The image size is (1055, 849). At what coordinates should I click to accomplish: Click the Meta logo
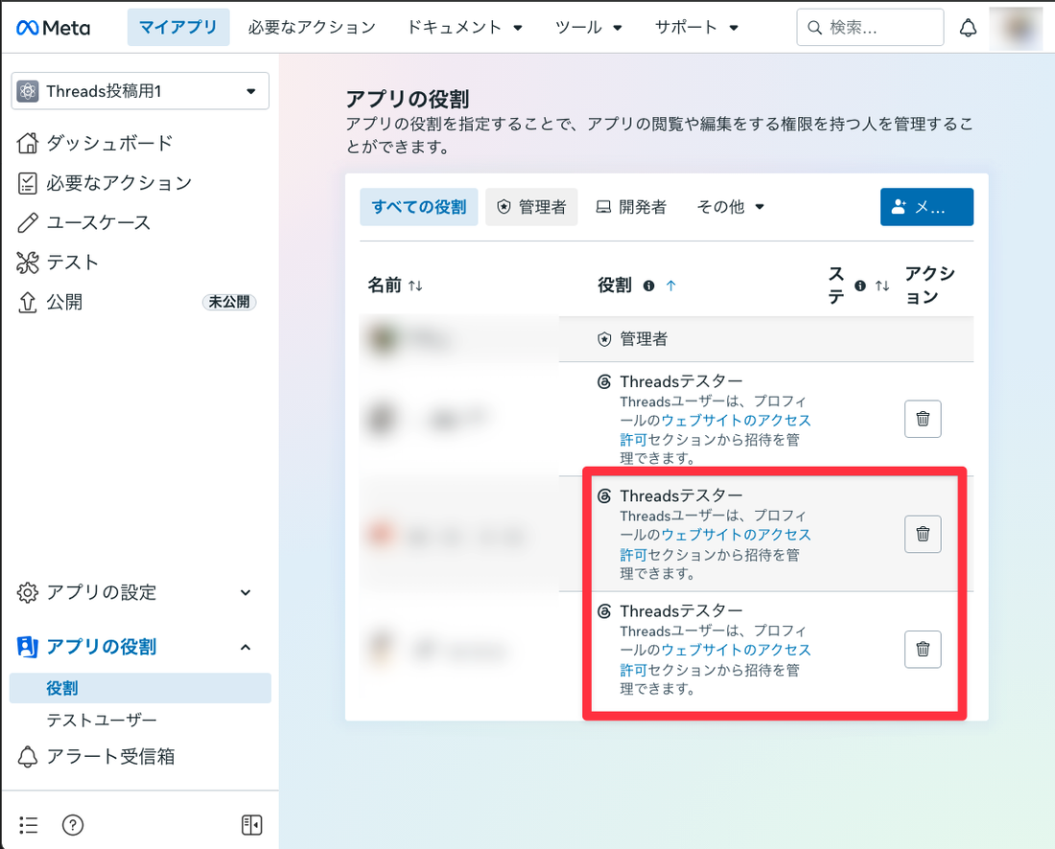53,28
